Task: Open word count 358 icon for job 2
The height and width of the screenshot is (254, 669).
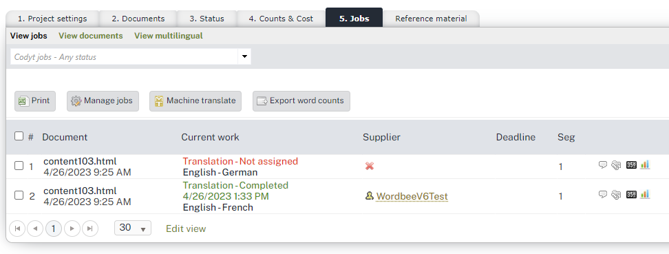Action: click(631, 195)
